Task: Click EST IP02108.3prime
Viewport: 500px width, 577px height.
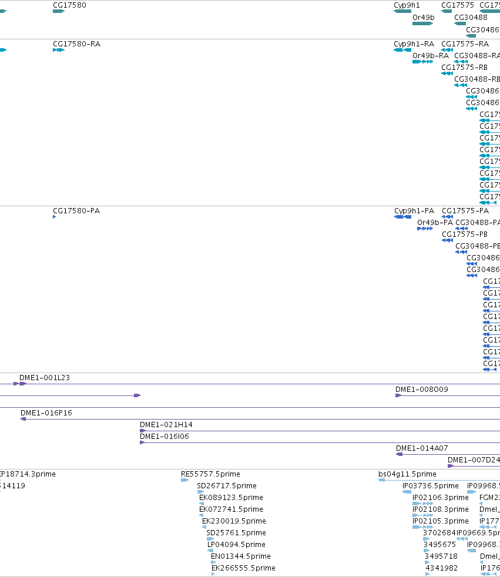Action: coord(441,509)
